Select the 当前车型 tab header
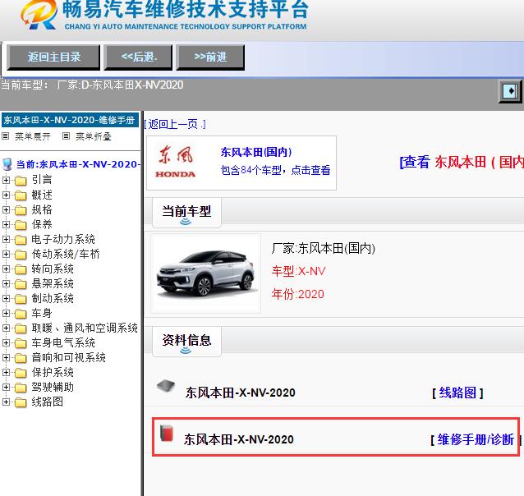 186,212
